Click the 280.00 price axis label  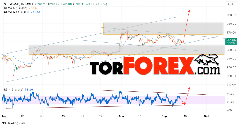coord(231,24)
